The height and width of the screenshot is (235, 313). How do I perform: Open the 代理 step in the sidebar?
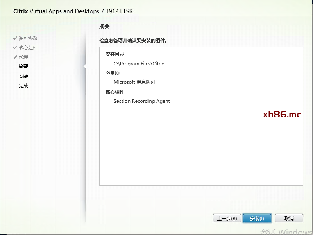pos(23,57)
